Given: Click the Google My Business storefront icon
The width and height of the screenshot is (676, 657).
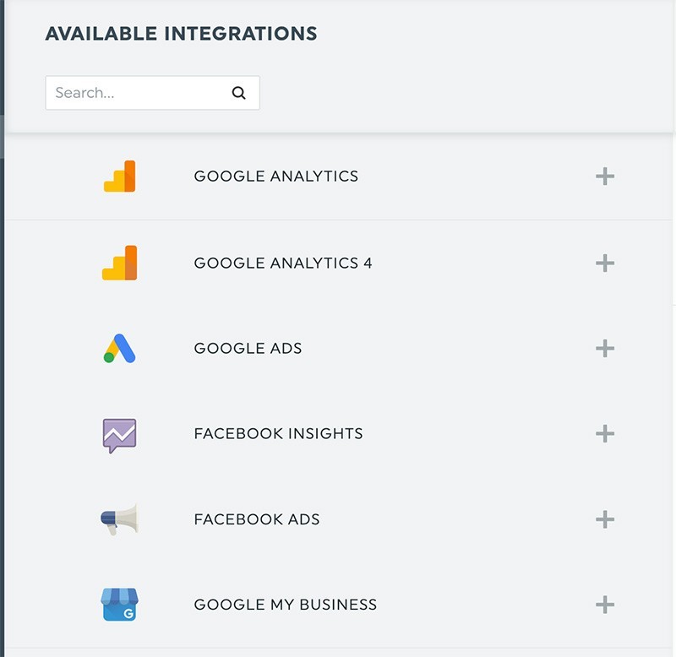Looking at the screenshot, I should tap(119, 605).
